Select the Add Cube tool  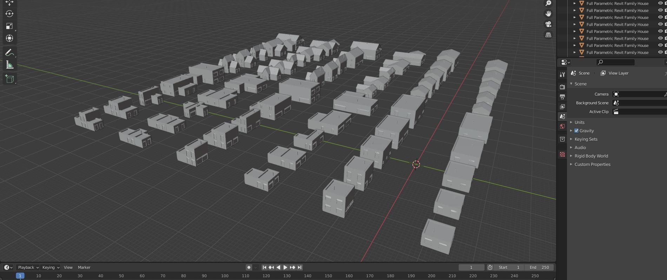9,79
